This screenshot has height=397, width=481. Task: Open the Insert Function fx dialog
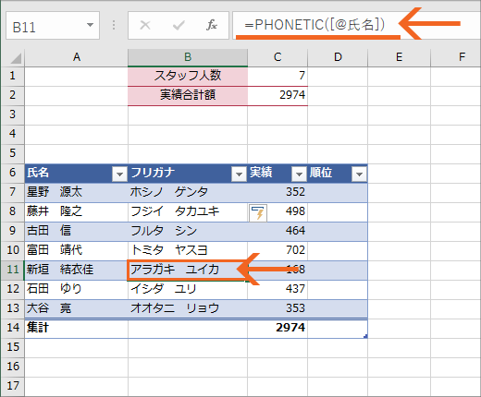(x=212, y=25)
